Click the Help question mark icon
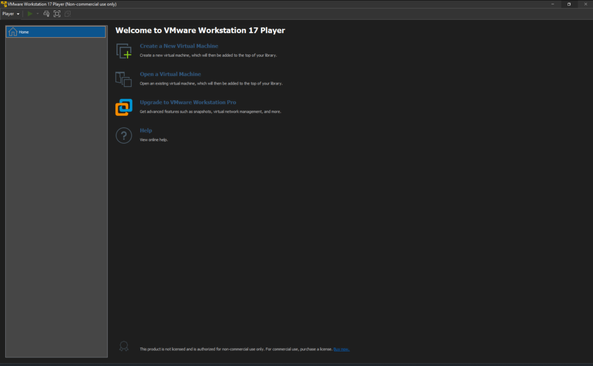Viewport: 593px width, 366px height. click(124, 135)
